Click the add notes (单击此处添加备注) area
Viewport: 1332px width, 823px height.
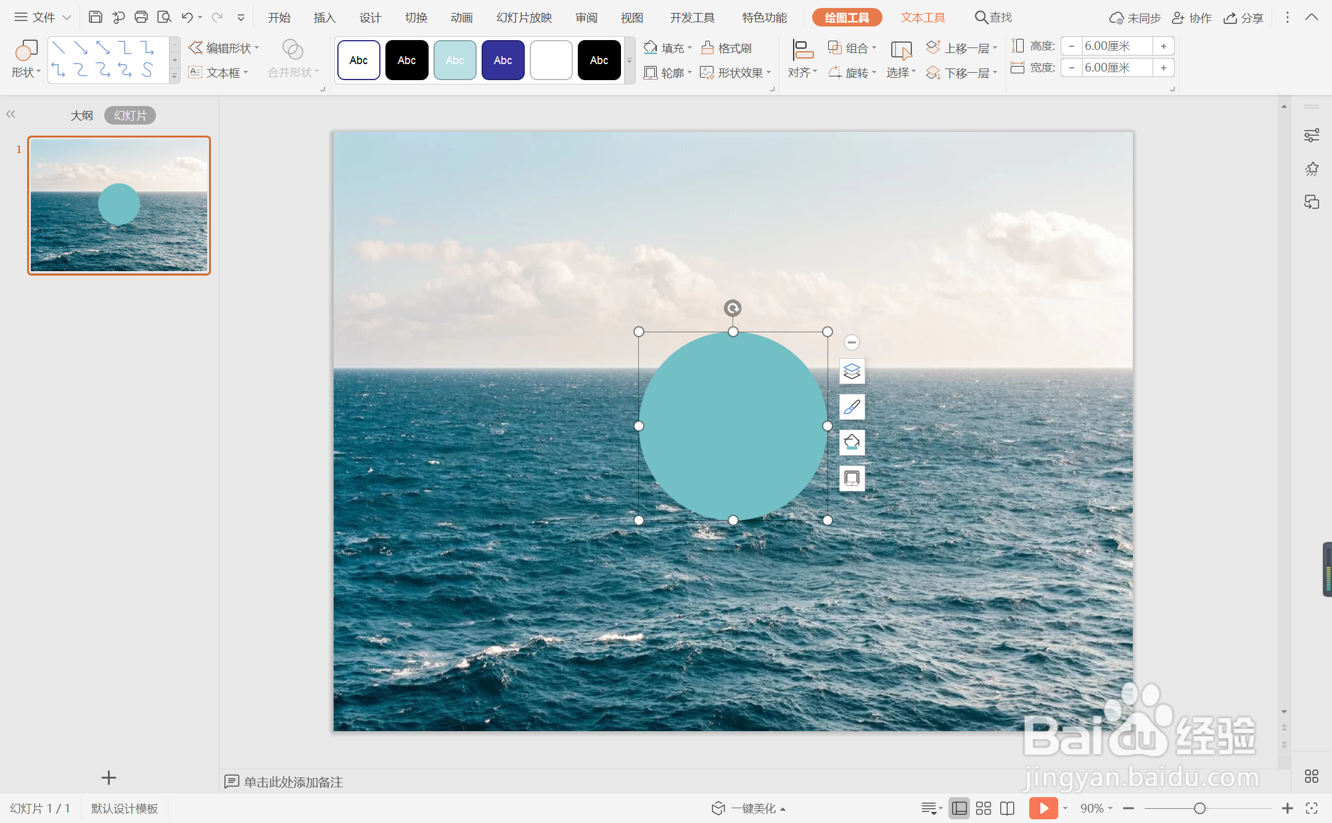point(293,782)
